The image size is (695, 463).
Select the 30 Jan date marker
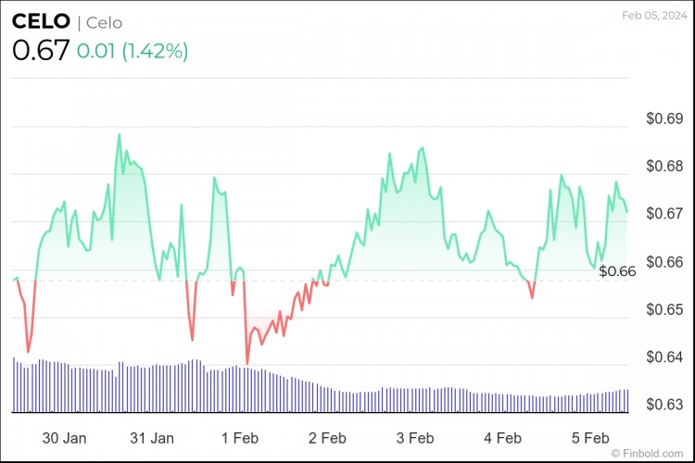click(65, 436)
